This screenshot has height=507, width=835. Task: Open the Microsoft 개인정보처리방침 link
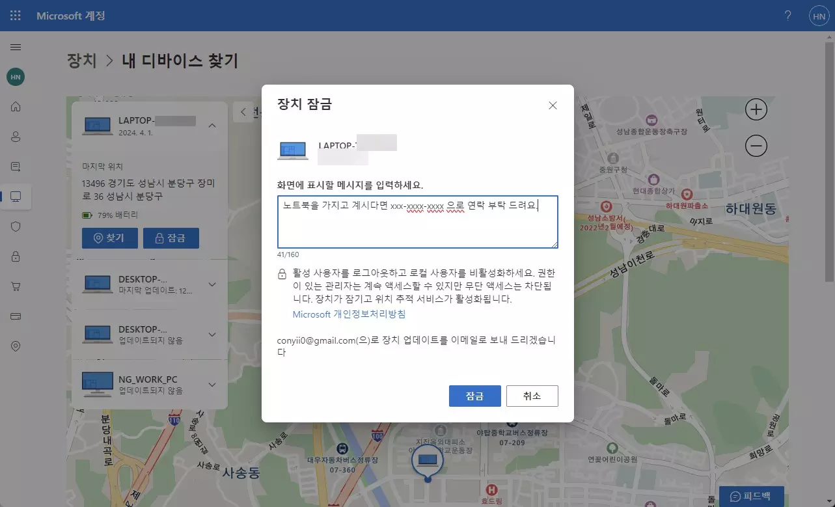click(349, 314)
